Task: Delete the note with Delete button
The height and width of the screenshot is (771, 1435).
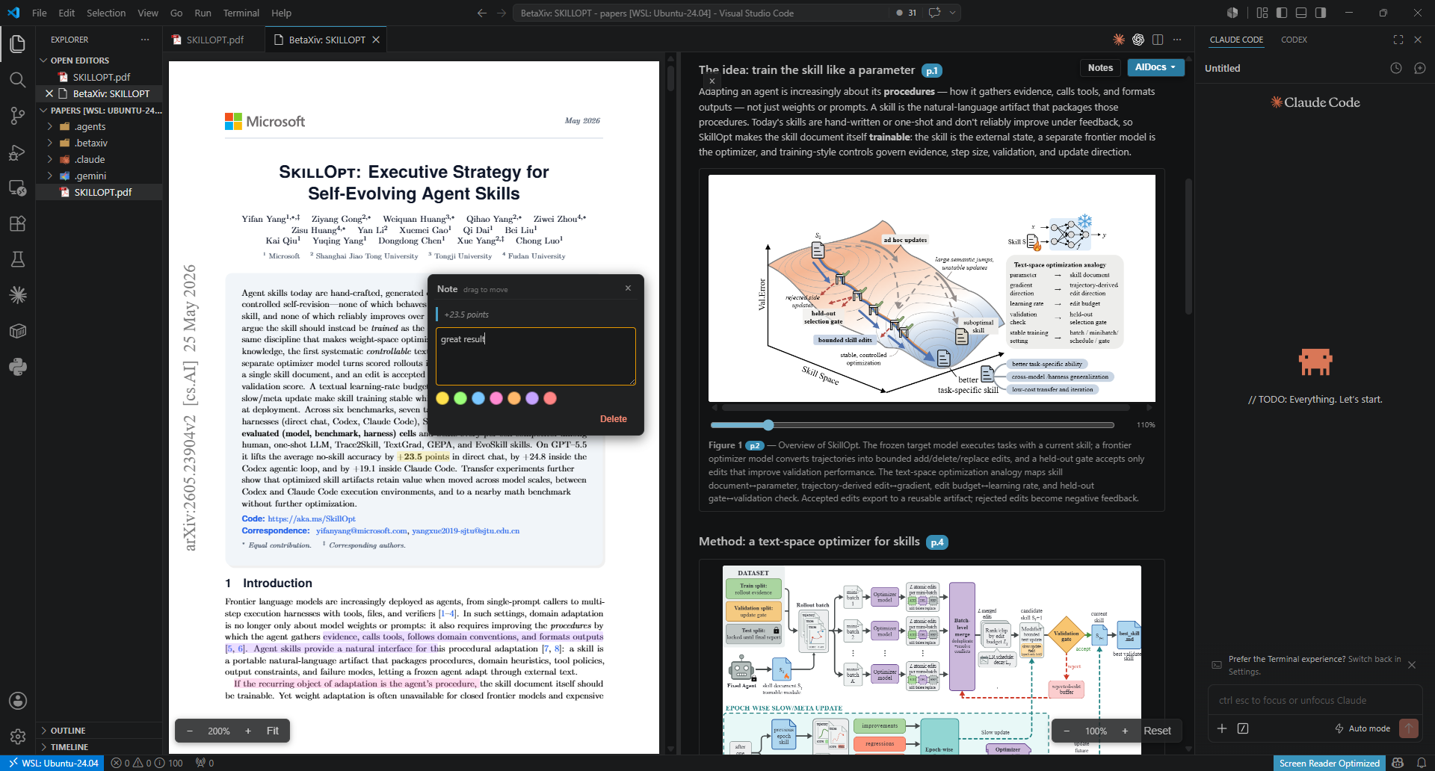Action: pyautogui.click(x=614, y=419)
